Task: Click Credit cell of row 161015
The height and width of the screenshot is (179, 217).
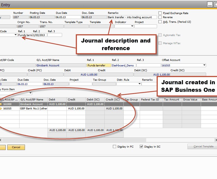Action: tap(76, 109)
